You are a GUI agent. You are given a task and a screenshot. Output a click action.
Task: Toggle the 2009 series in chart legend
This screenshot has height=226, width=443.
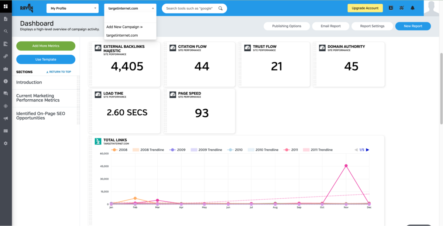click(177, 150)
